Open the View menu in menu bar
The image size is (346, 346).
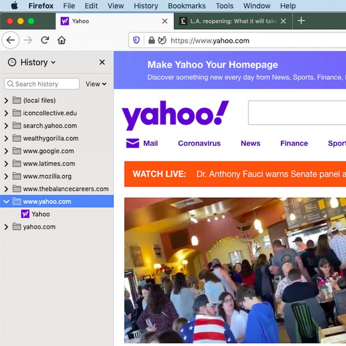tap(116, 6)
